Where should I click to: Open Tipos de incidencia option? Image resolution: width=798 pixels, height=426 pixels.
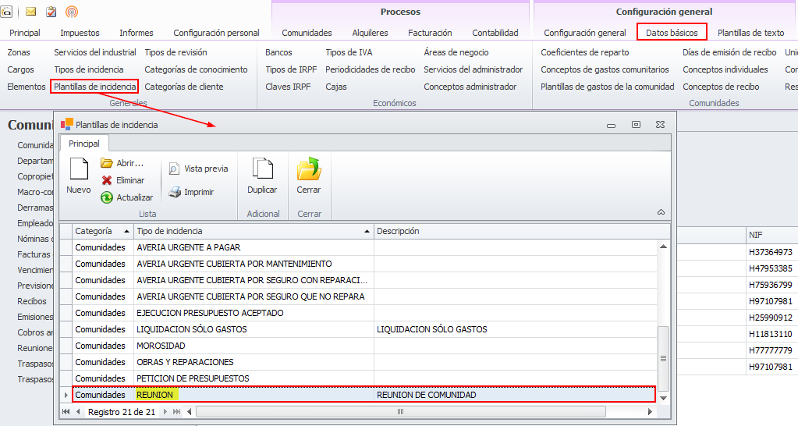click(x=89, y=69)
